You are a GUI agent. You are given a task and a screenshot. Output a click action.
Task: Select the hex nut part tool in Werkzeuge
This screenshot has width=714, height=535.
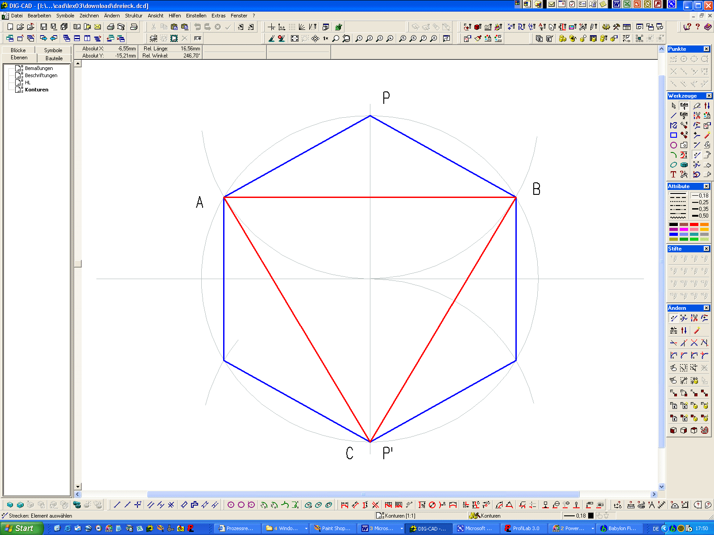point(684,165)
